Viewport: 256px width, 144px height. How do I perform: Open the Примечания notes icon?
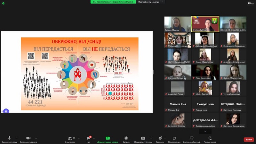tap(210, 138)
